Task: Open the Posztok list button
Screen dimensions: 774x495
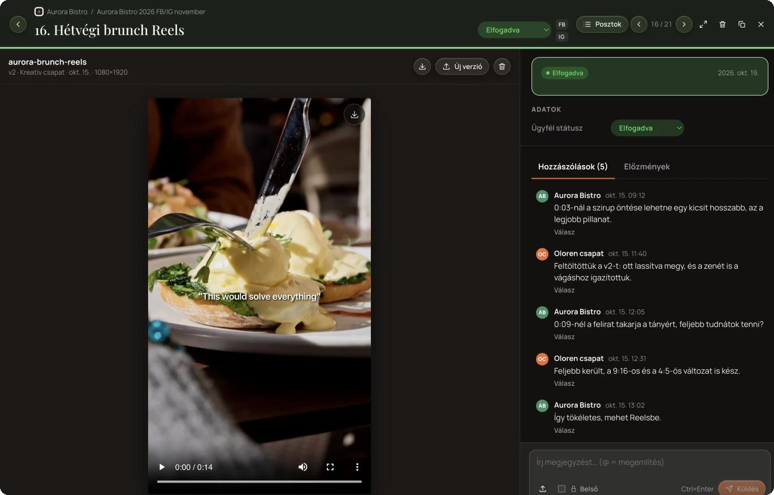Action: tap(602, 24)
